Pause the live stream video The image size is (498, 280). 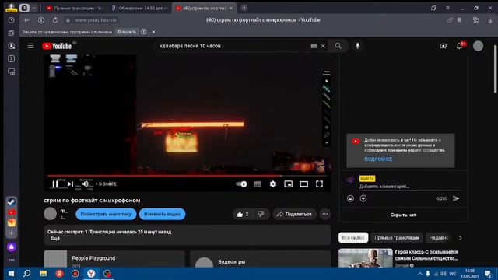pos(55,184)
